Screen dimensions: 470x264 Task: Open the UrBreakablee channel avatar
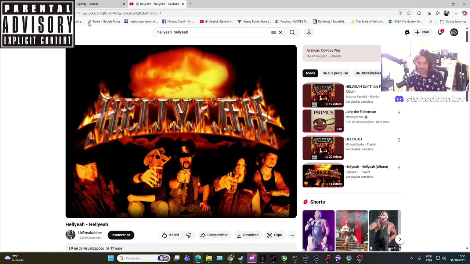tap(70, 235)
